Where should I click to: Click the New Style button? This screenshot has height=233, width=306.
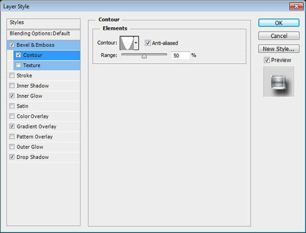[x=278, y=49]
